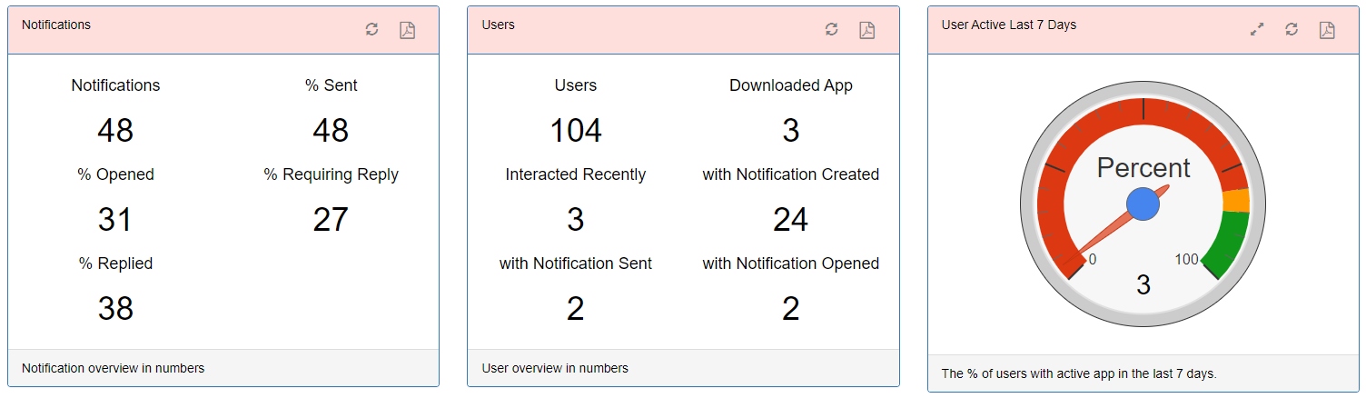The width and height of the screenshot is (1366, 398).
Task: Click the % Requiring Reply value 27
Action: click(331, 220)
